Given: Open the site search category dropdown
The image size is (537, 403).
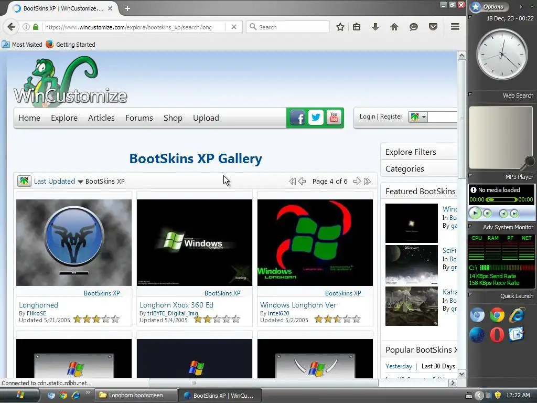Looking at the screenshot, I should point(418,117).
